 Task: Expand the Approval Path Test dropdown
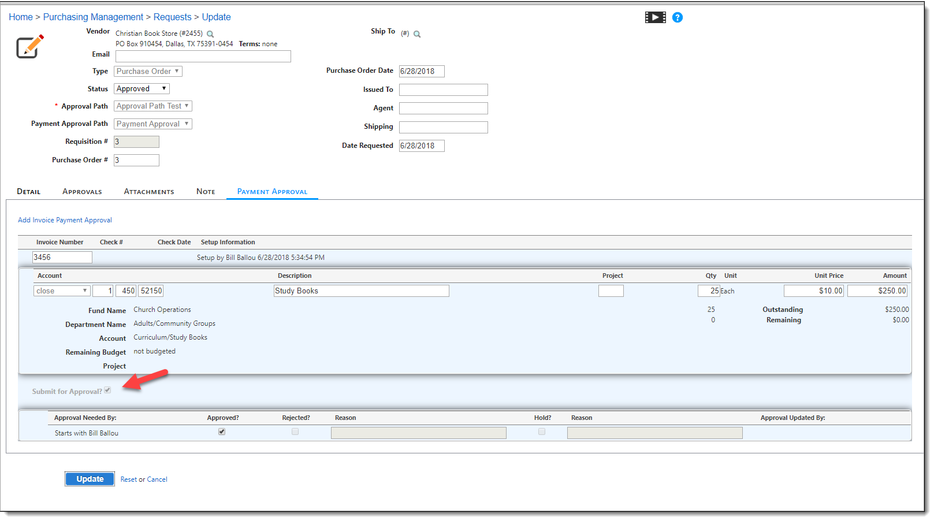click(152, 106)
